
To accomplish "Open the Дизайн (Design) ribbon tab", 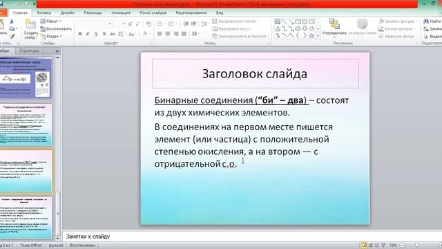I will coord(67,12).
